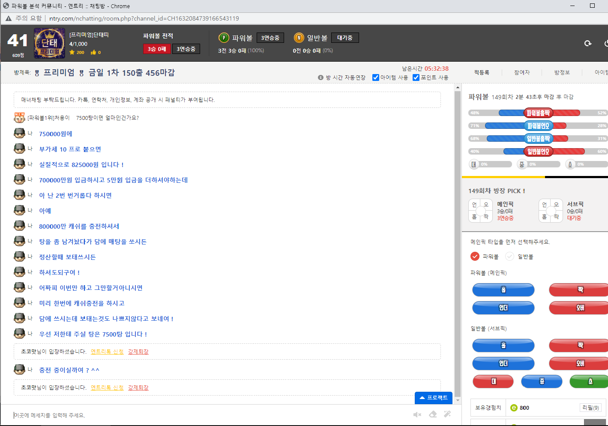Select the 일반볼 main pick type

pos(509,256)
